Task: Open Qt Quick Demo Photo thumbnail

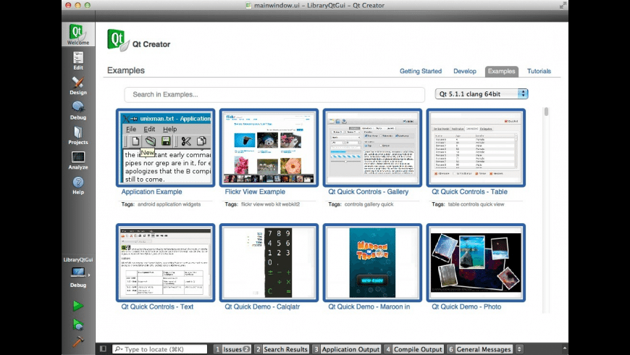Action: pyautogui.click(x=476, y=262)
